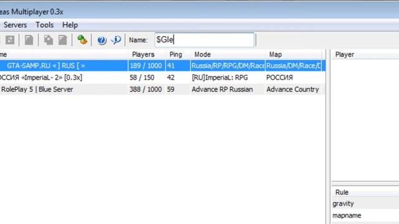This screenshot has width=399, height=224.
Task: Open the Help menu
Action: point(70,25)
